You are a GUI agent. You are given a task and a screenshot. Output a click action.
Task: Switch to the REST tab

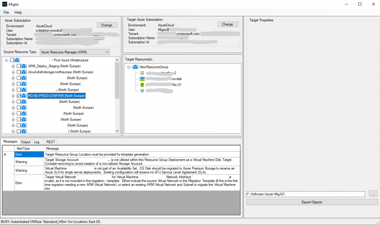(x=50, y=142)
